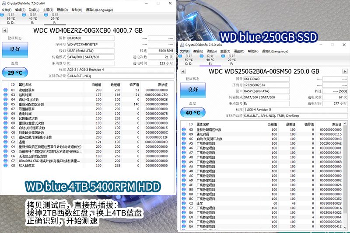Select F: 29 °C disk tab in right window
The width and height of the screenshot is (350, 233).
[x=231, y=60]
